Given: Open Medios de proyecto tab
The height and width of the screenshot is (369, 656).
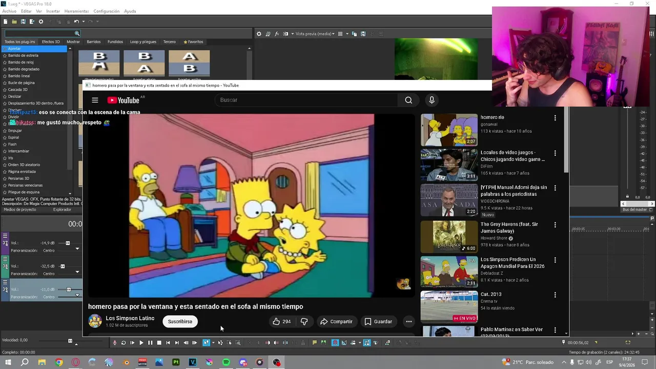Looking at the screenshot, I should click(20, 210).
